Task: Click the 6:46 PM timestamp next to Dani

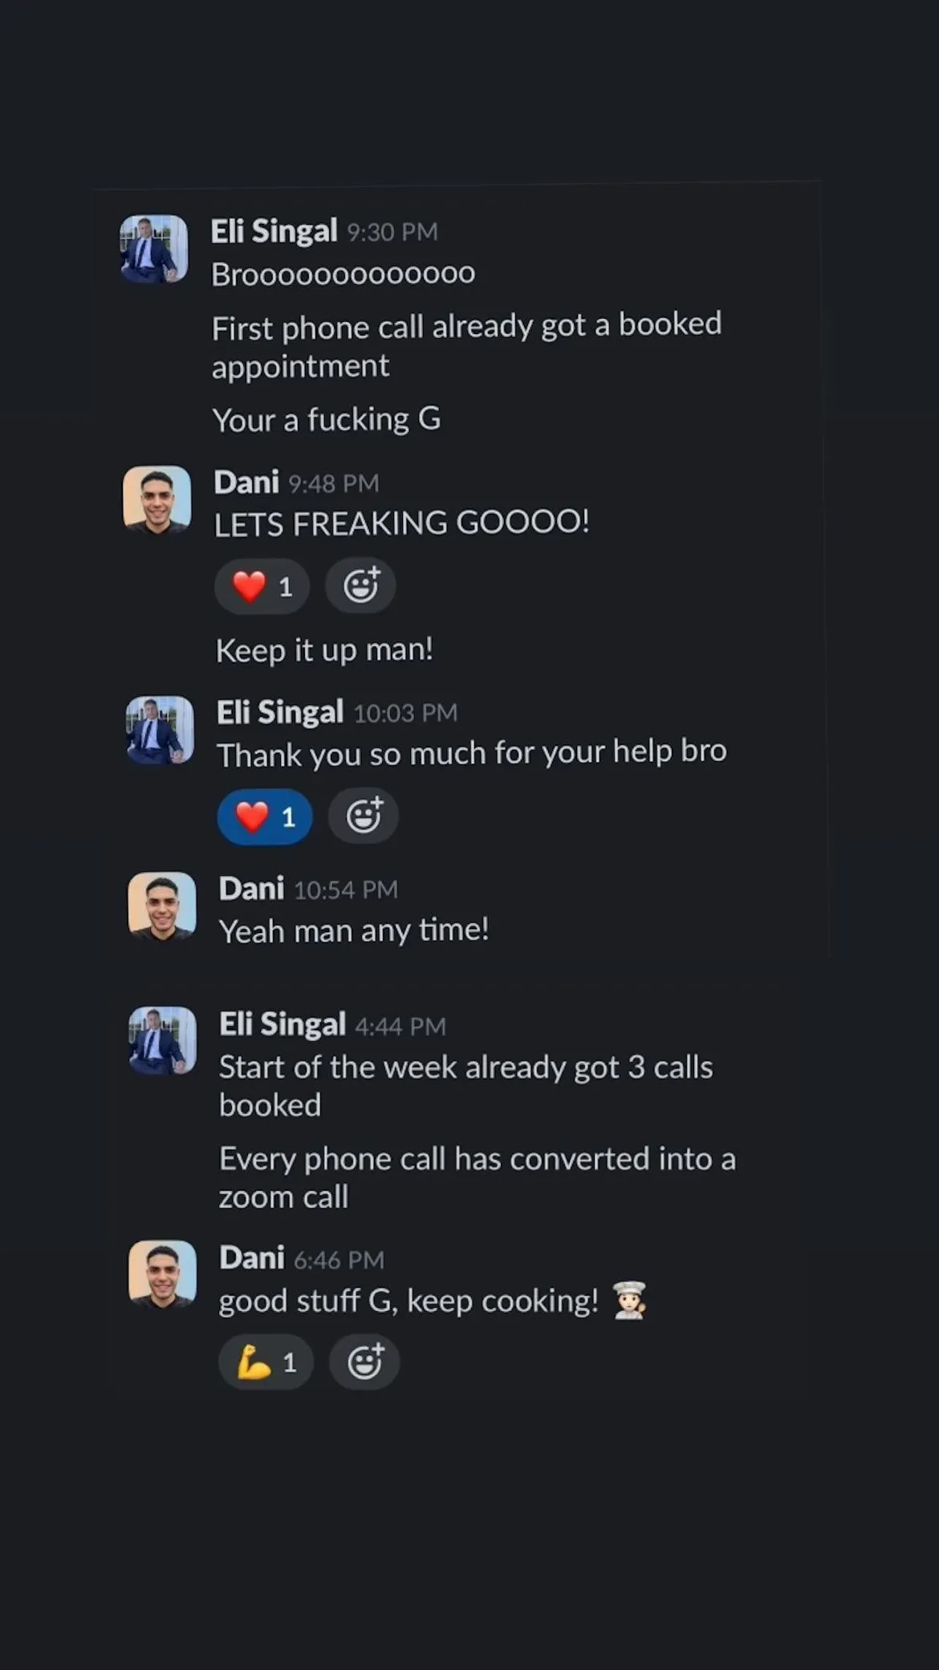Action: click(x=339, y=1260)
